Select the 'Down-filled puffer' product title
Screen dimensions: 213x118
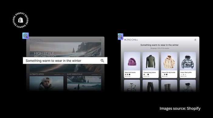click(x=186, y=72)
